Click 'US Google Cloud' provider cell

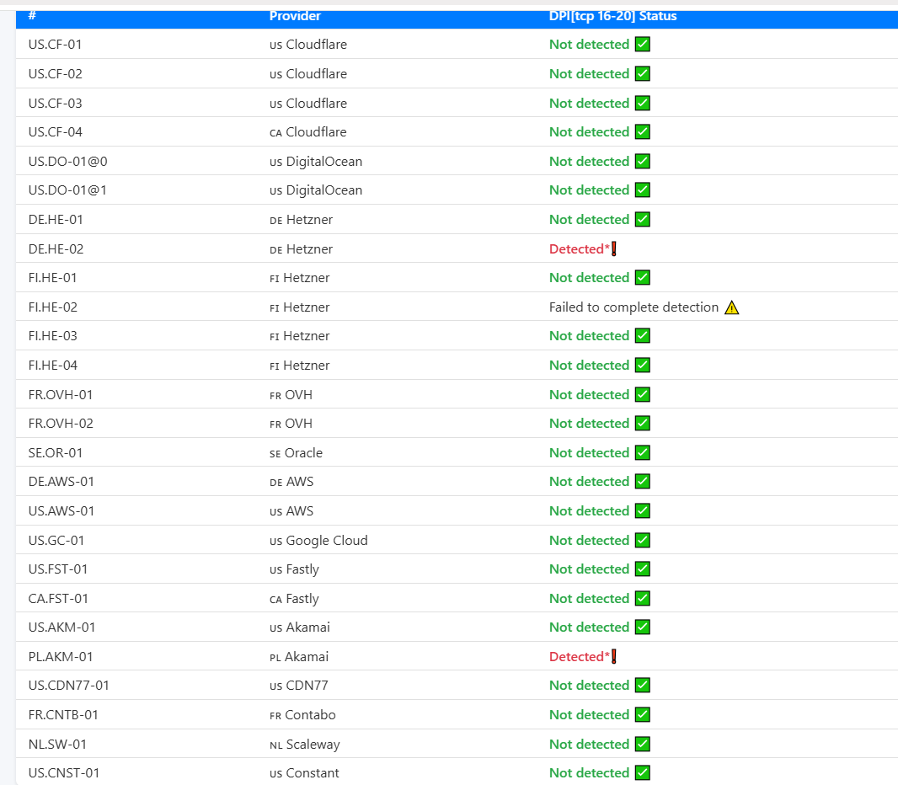(x=318, y=541)
